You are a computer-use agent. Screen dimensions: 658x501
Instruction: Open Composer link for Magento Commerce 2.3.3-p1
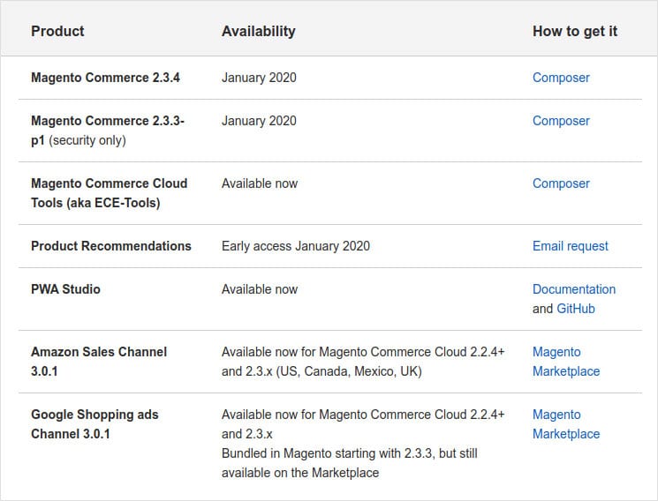(x=561, y=121)
